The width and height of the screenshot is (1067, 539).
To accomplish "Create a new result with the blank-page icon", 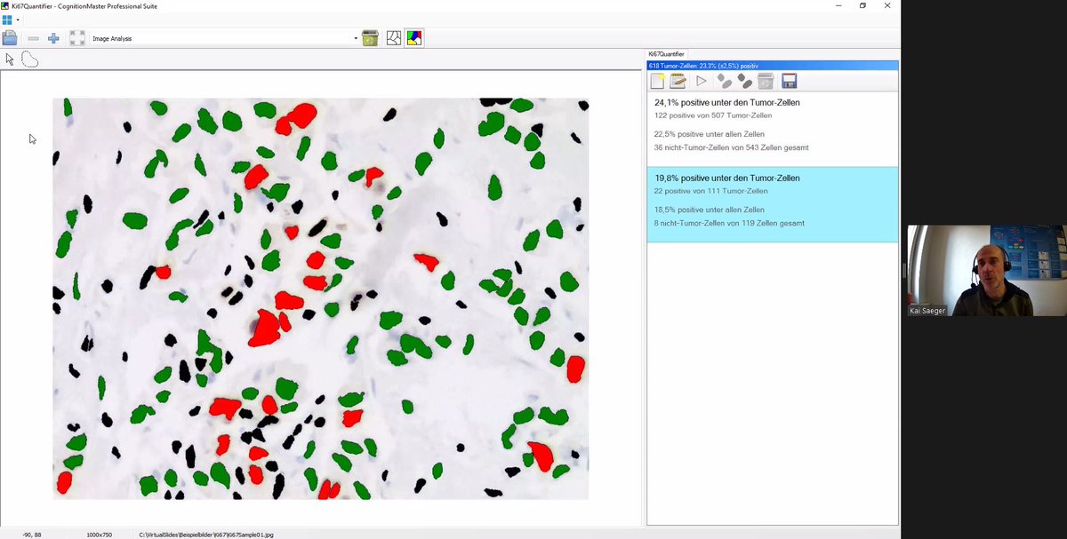I will click(x=657, y=81).
